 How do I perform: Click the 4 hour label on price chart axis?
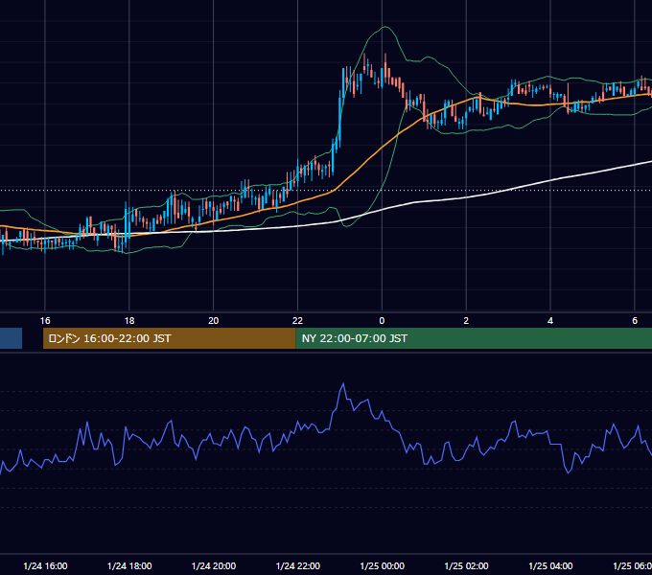pos(550,321)
